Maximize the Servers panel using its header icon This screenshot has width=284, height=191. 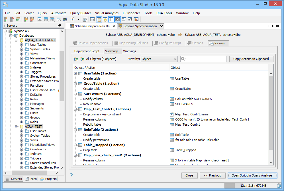tap(59, 26)
